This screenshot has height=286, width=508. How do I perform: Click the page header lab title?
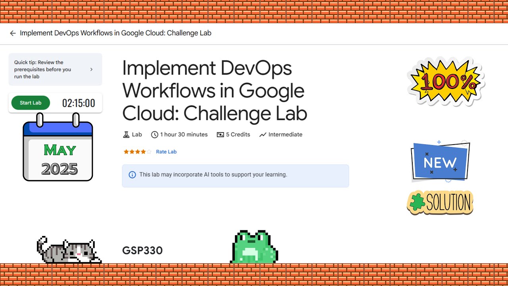[115, 33]
